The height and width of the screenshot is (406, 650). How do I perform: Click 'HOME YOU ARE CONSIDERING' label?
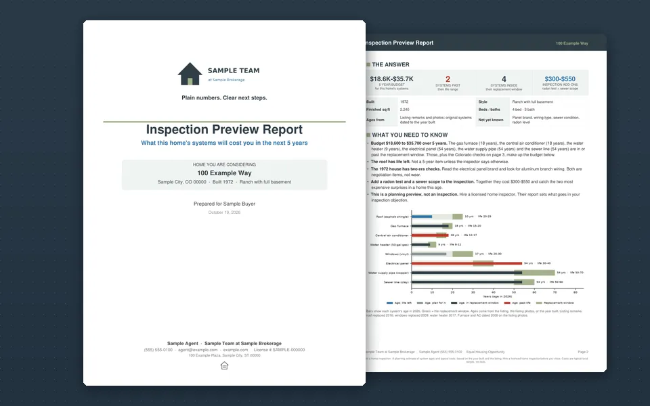point(224,164)
